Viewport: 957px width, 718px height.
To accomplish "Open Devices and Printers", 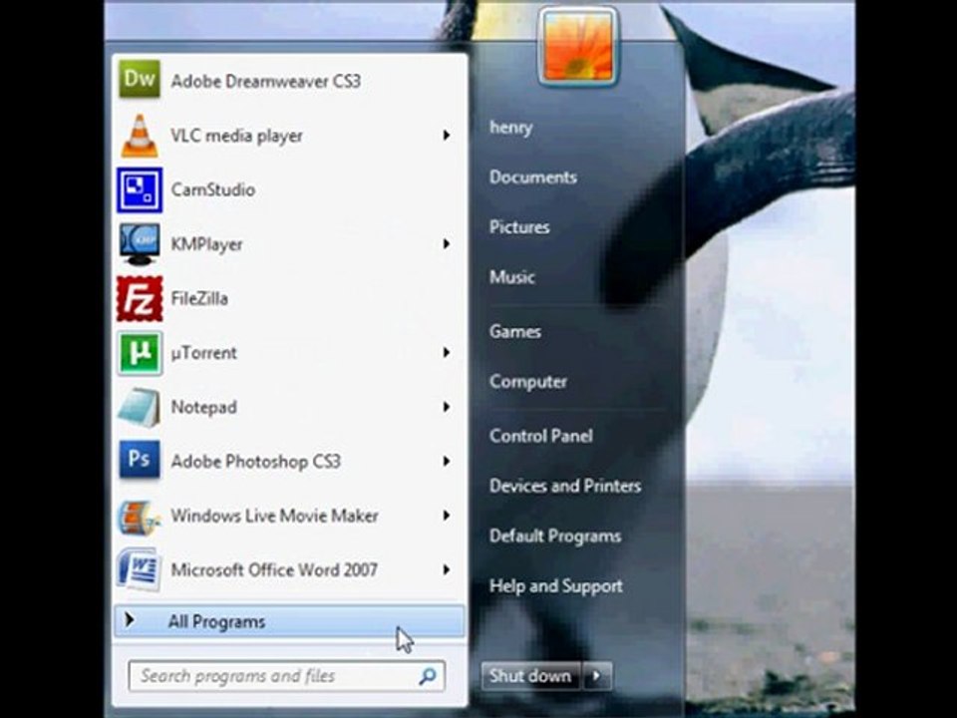I will [x=565, y=486].
